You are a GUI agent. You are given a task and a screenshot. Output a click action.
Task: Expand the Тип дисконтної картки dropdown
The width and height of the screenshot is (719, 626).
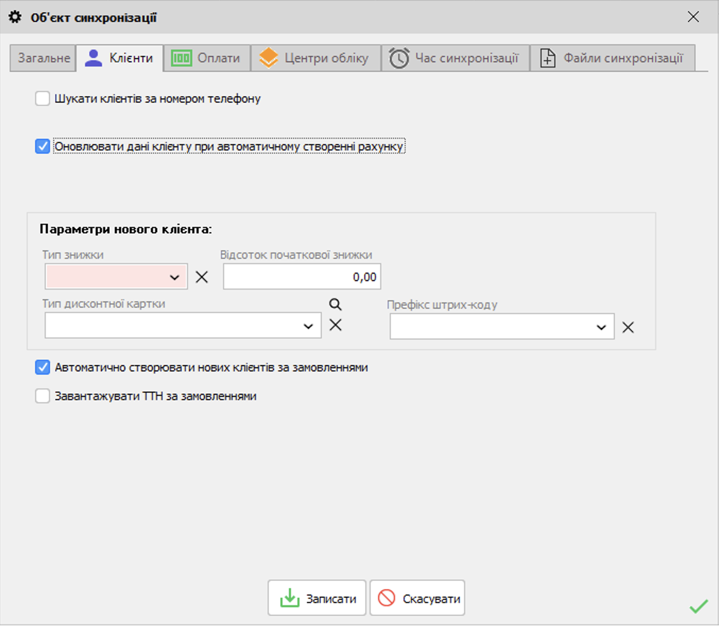[x=308, y=326]
